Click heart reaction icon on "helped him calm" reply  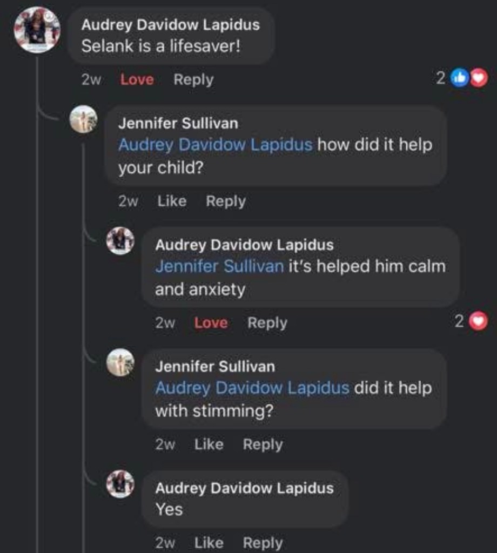pyautogui.click(x=479, y=322)
